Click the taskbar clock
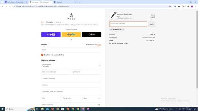Image resolution: width=198 pixels, height=111 pixels. click(x=189, y=109)
